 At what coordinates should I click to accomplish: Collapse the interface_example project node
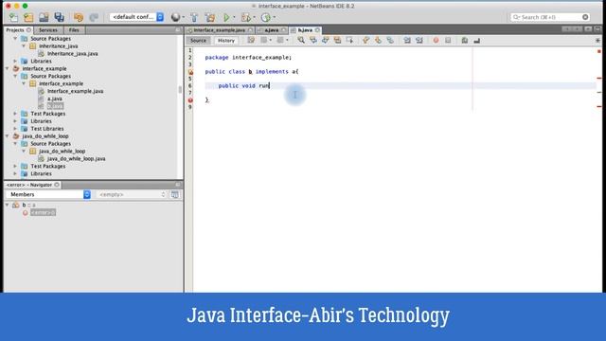pos(8,68)
